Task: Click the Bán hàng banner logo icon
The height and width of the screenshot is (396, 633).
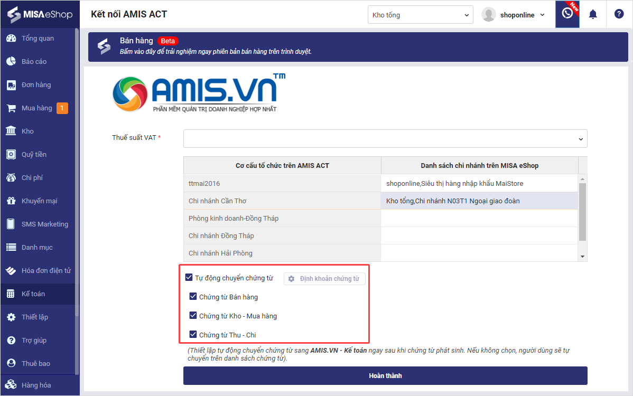Action: 104,46
